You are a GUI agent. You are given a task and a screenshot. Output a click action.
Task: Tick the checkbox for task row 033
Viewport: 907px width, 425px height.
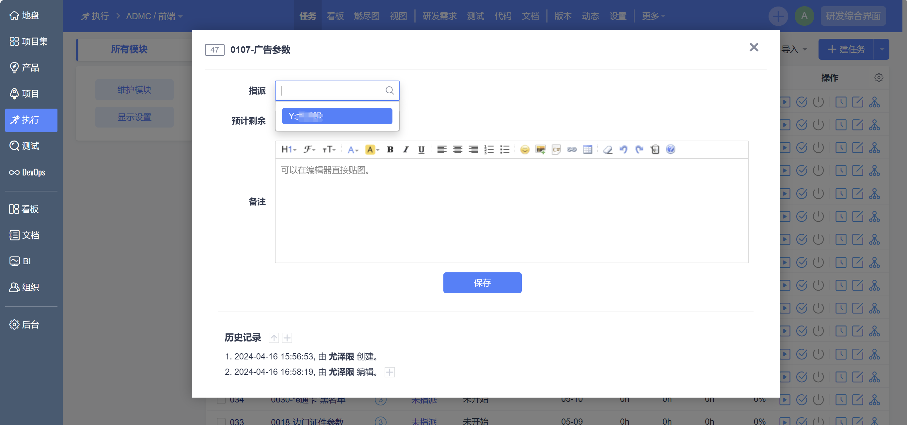[x=221, y=421]
